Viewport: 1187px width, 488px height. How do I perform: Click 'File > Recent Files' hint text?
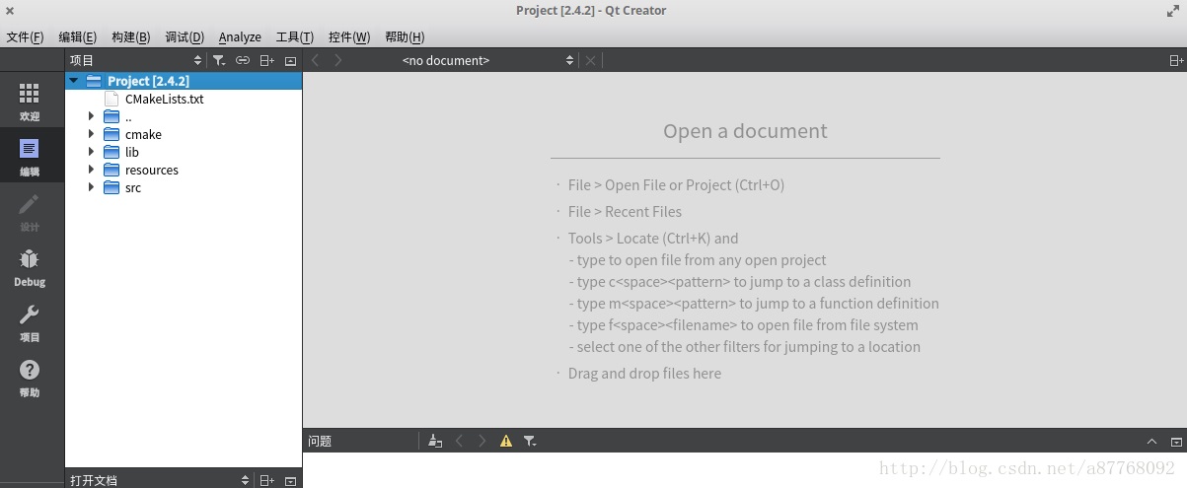pyautogui.click(x=625, y=211)
